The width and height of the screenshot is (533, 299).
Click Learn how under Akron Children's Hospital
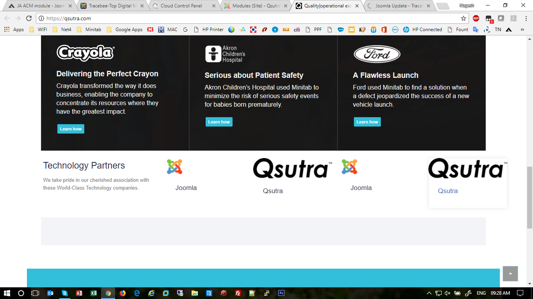tap(219, 122)
